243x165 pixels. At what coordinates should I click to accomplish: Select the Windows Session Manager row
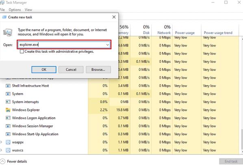point(119,126)
